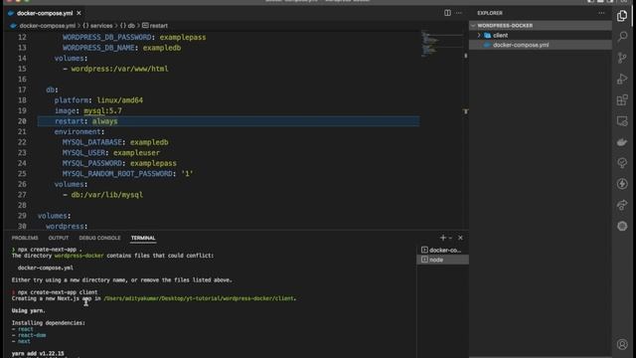Click docker-compose.yml in the breadcrumb
Screen dimensions: 636x358
pos(48,26)
